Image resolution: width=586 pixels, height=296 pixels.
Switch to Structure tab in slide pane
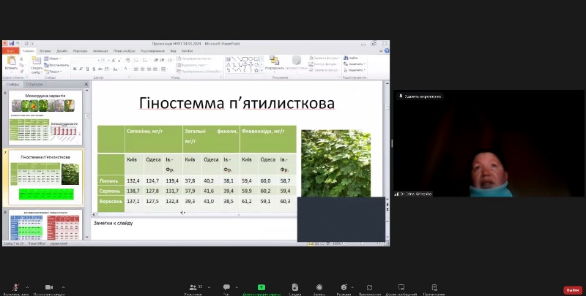tap(34, 85)
